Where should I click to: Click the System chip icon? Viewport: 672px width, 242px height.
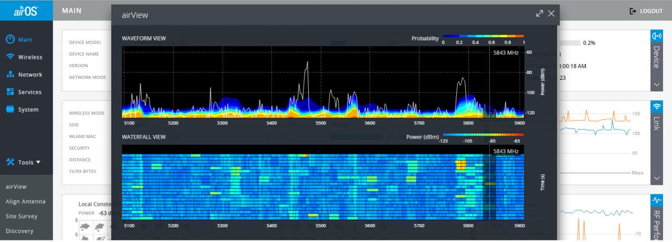pyautogui.click(x=10, y=110)
